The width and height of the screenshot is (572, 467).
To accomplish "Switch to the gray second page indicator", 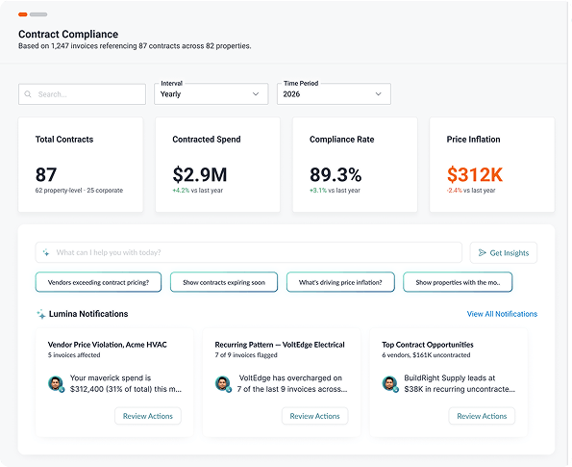I will [38, 14].
